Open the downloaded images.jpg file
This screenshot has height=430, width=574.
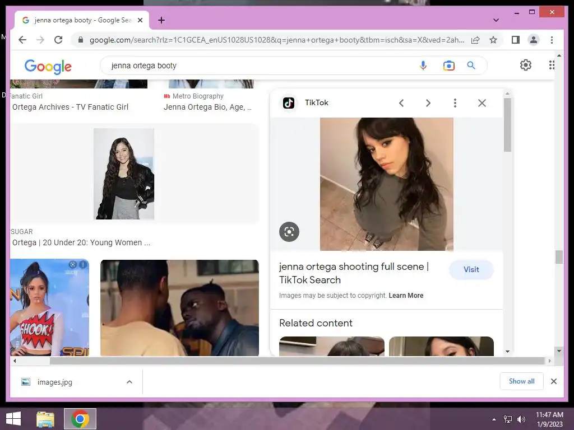point(54,382)
